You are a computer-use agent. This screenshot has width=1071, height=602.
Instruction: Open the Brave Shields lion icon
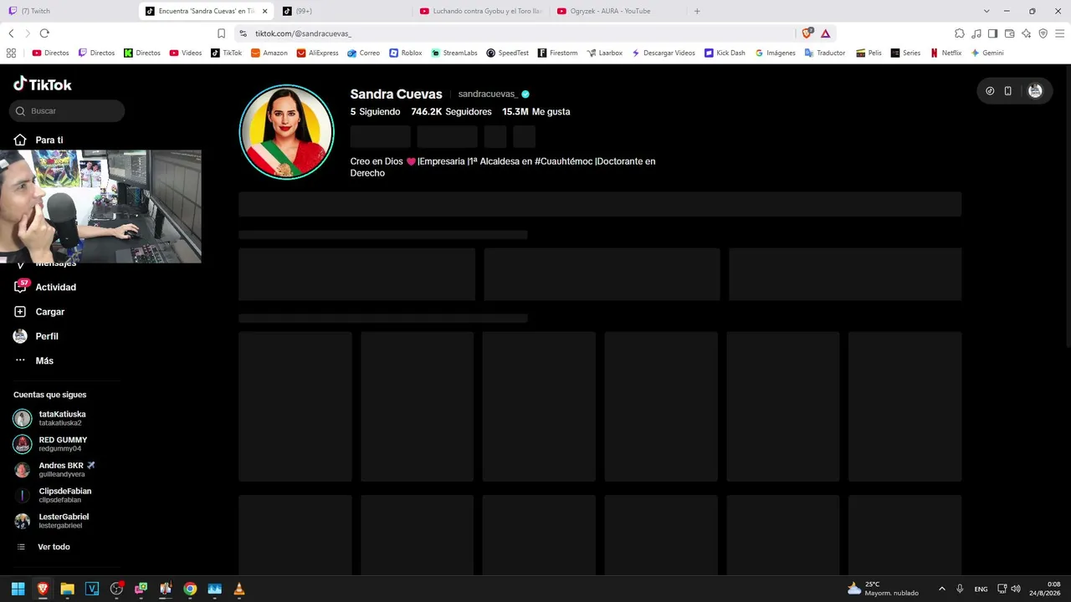point(807,33)
